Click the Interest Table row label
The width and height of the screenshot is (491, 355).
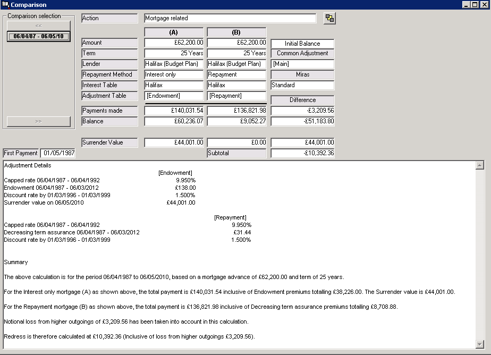(109, 85)
